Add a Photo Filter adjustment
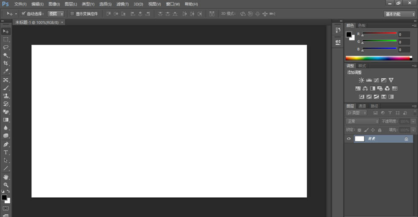The width and height of the screenshot is (418, 217). click(x=380, y=88)
